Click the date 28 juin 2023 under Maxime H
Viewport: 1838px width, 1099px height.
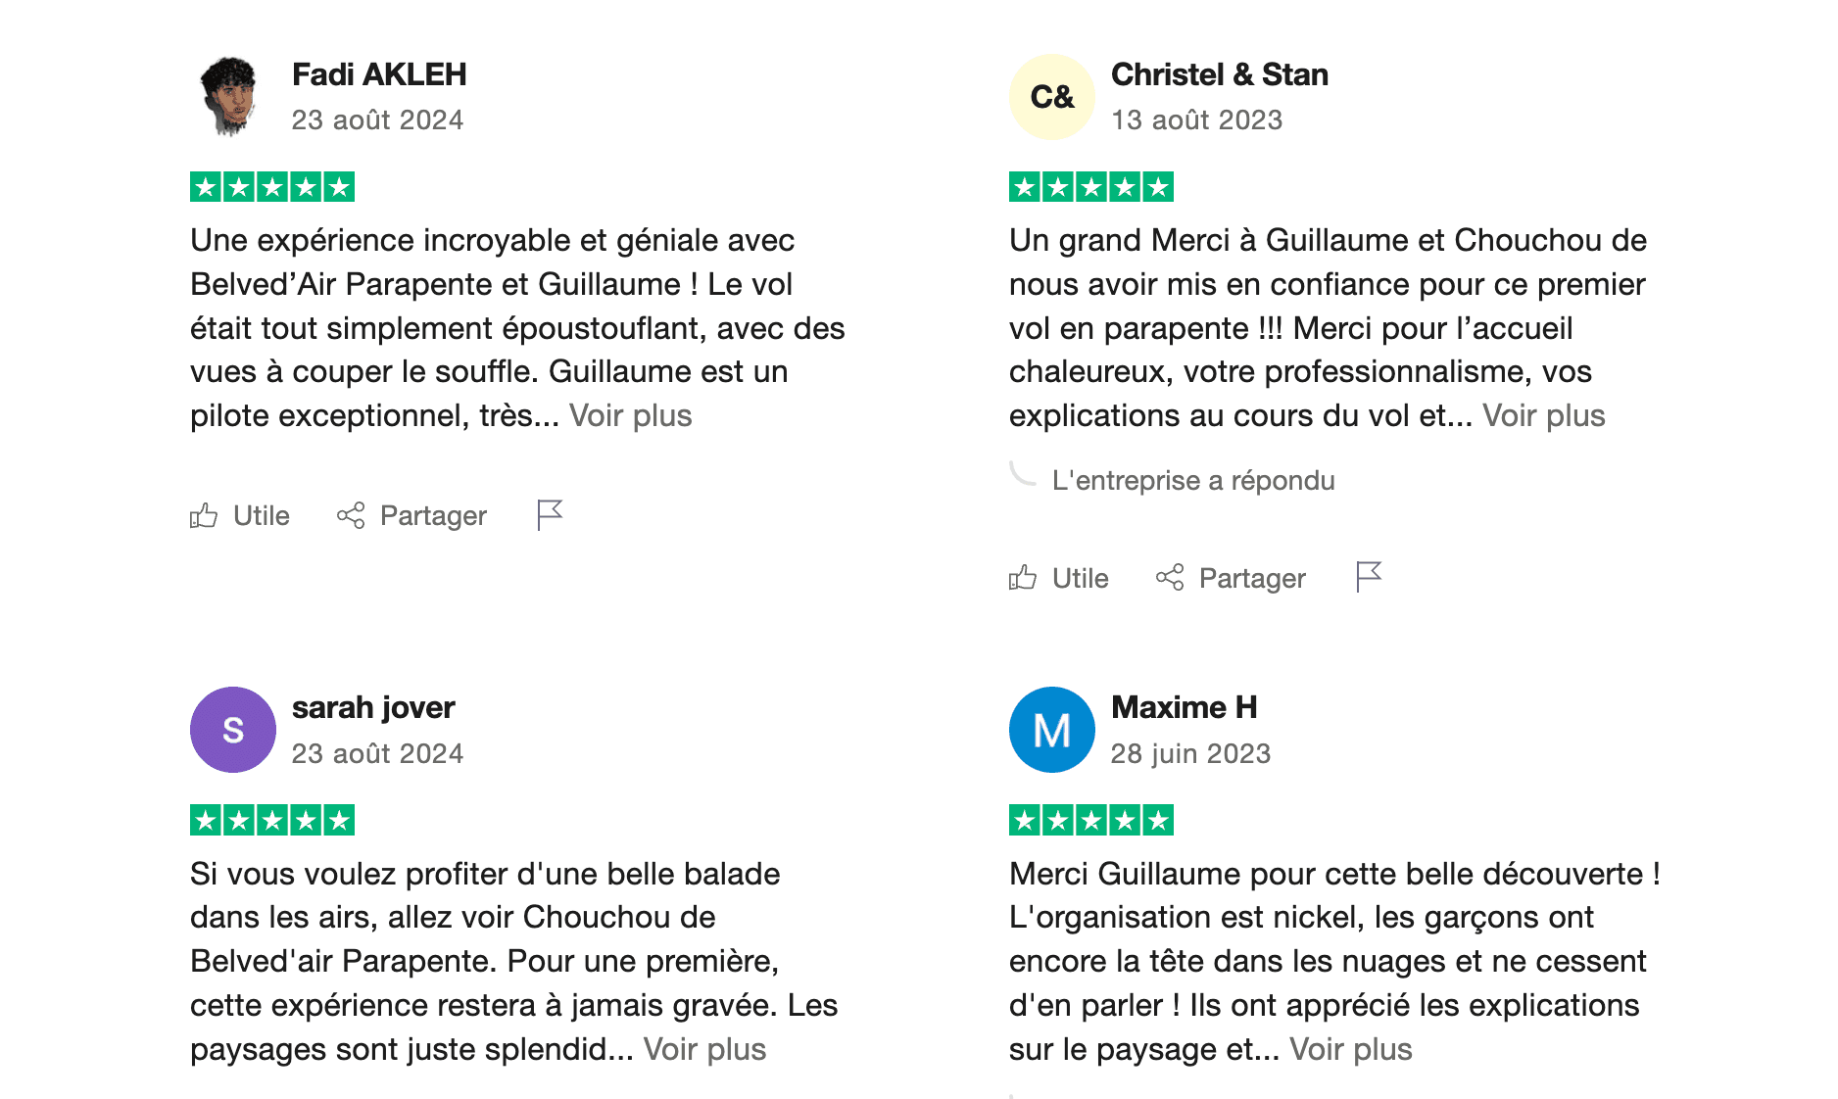click(1190, 753)
